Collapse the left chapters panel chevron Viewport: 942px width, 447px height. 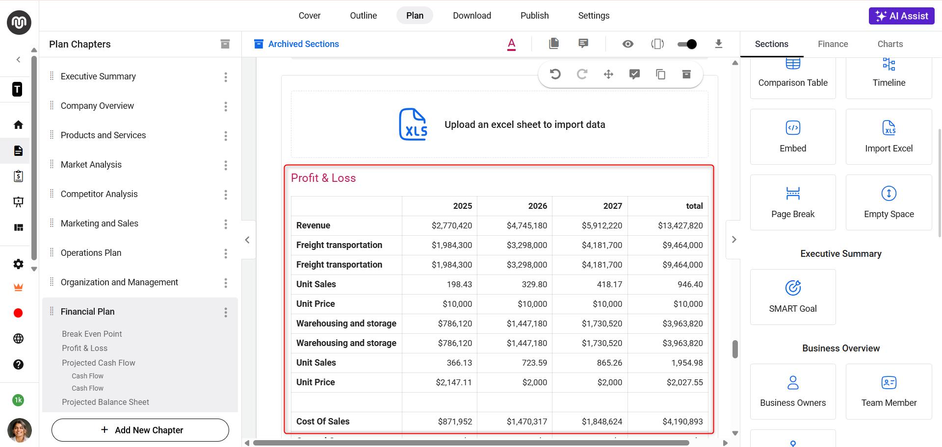247,240
